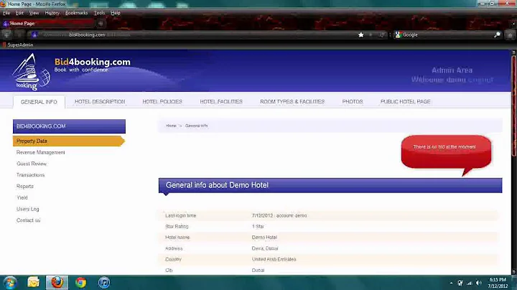
Task: Click the United Arab Emirates value
Action: pyautogui.click(x=274, y=259)
